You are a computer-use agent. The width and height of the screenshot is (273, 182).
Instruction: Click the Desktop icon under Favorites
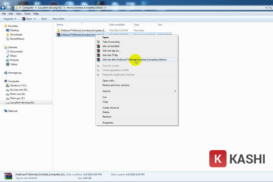click(7, 30)
